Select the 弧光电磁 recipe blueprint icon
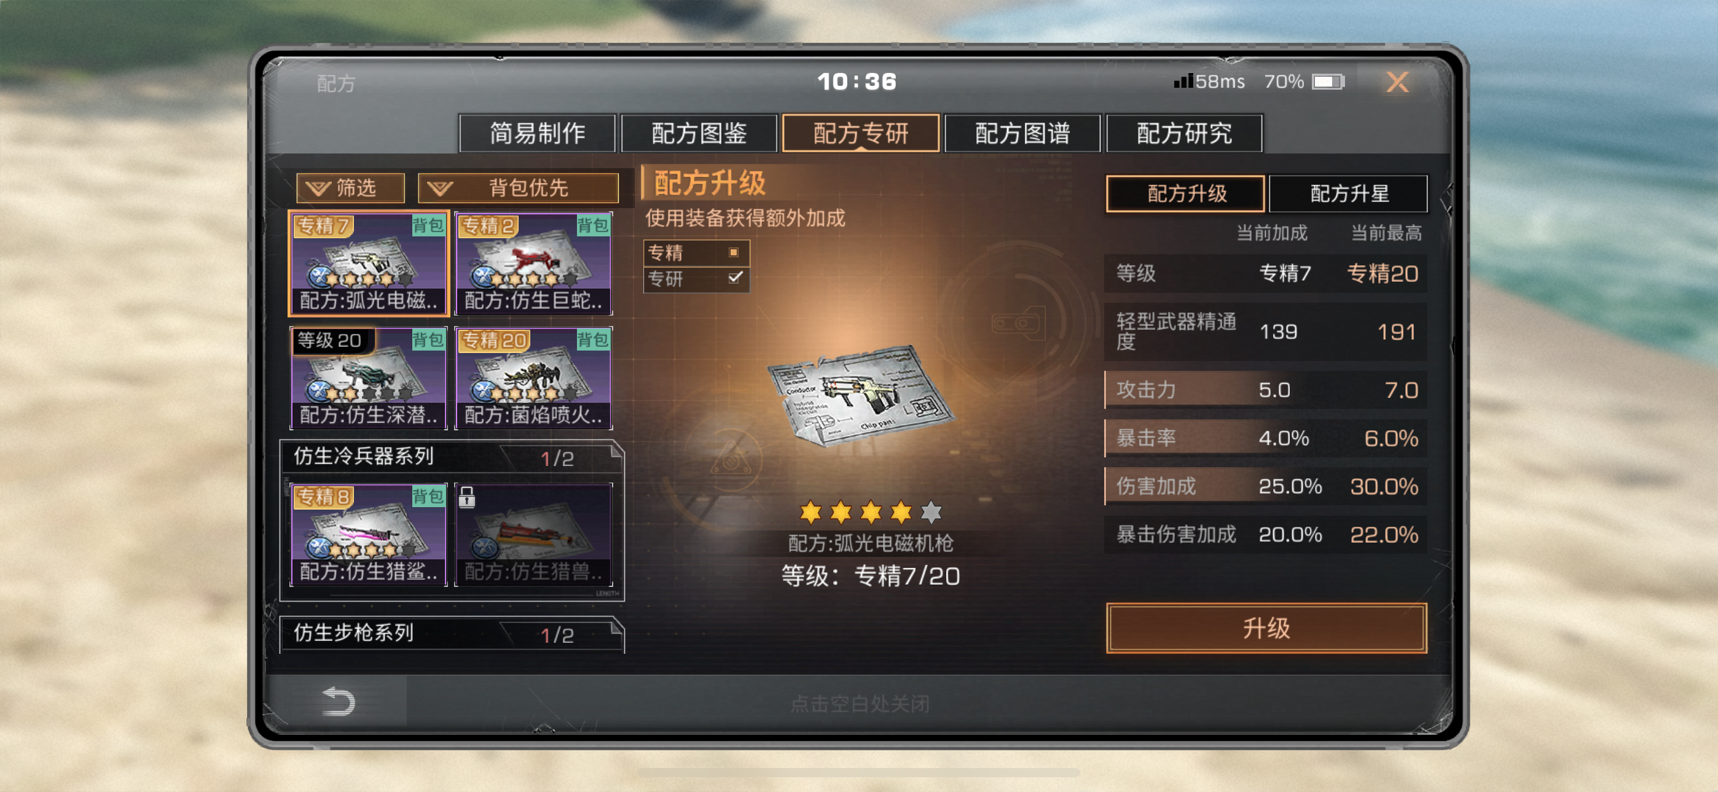The image size is (1718, 792). point(369,263)
